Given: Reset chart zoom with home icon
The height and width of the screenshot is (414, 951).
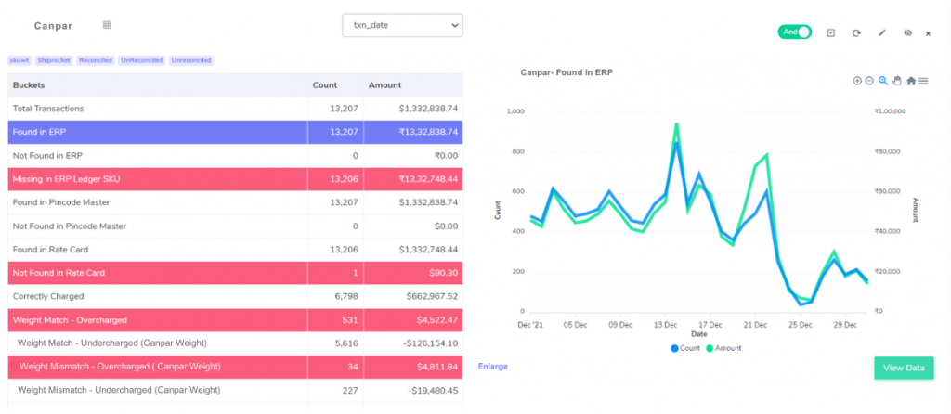Looking at the screenshot, I should click(x=911, y=81).
